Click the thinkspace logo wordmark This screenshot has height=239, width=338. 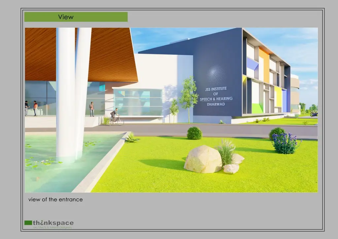click(x=53, y=223)
